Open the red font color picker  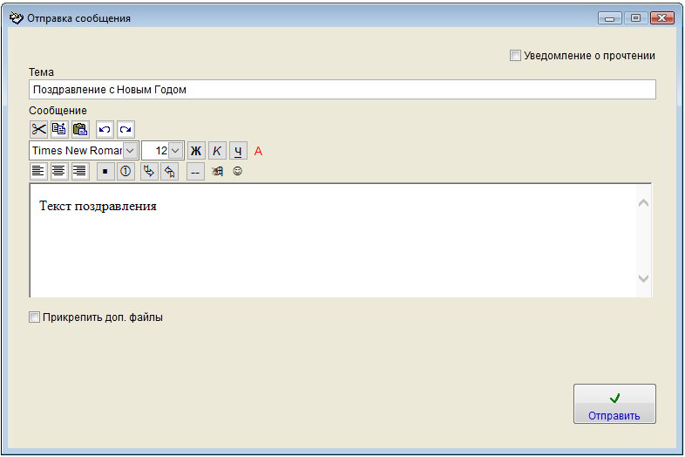coord(258,151)
